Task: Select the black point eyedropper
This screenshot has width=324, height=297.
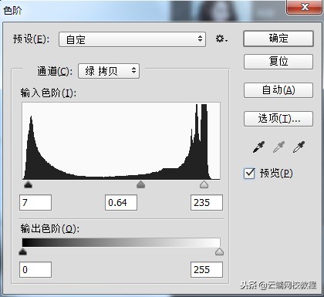Action: click(258, 147)
